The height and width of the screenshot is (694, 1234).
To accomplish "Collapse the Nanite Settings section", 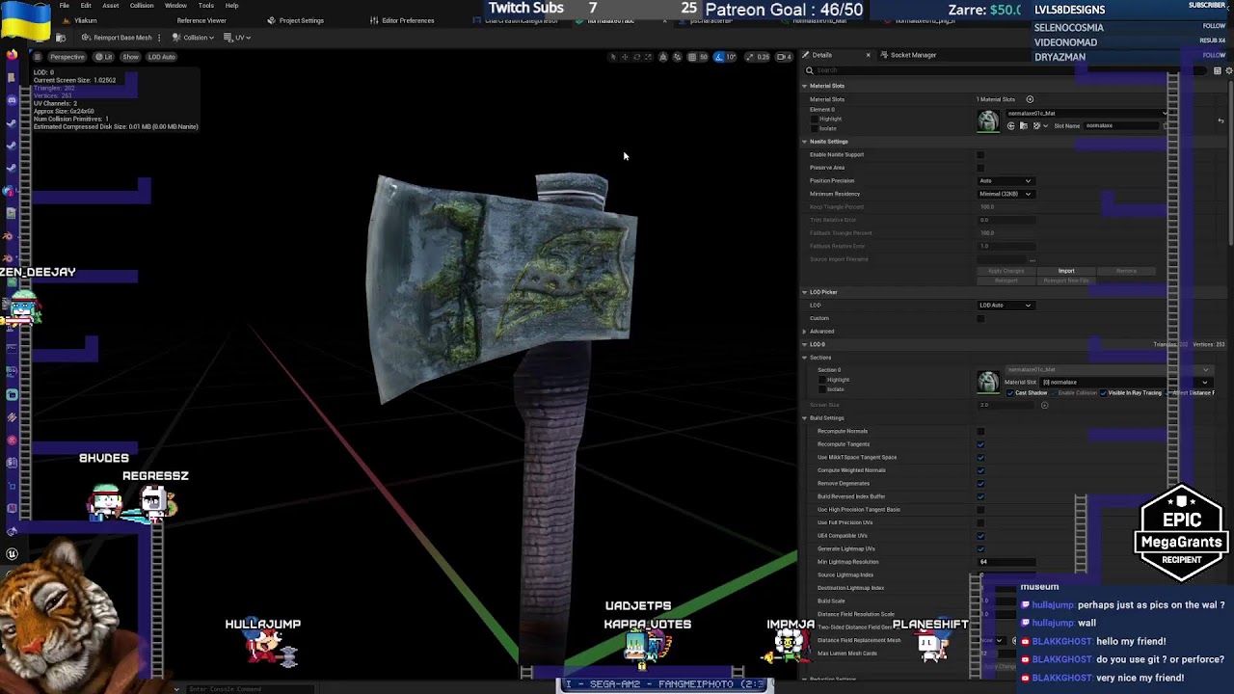I will pyautogui.click(x=804, y=142).
